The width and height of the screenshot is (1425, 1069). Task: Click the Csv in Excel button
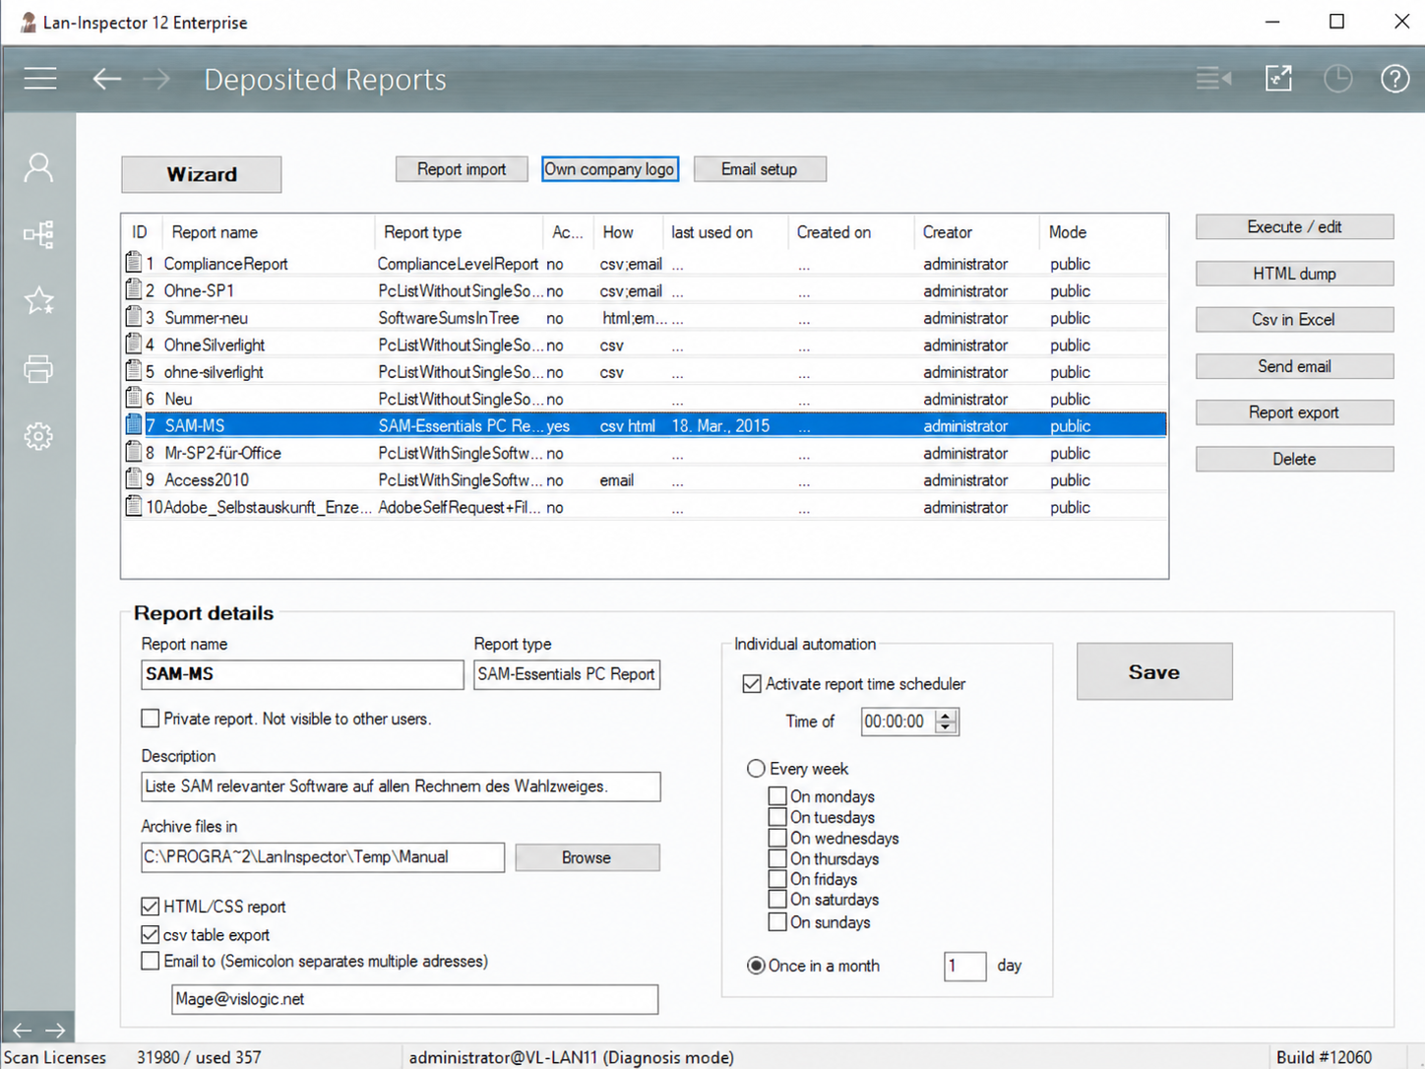point(1295,320)
